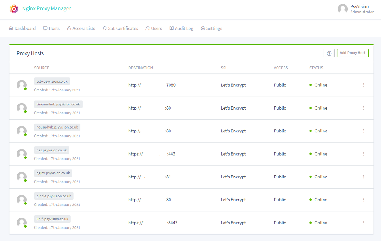The image size is (381, 241).
Task: Click Public access in the pihole row
Action: tap(280, 200)
